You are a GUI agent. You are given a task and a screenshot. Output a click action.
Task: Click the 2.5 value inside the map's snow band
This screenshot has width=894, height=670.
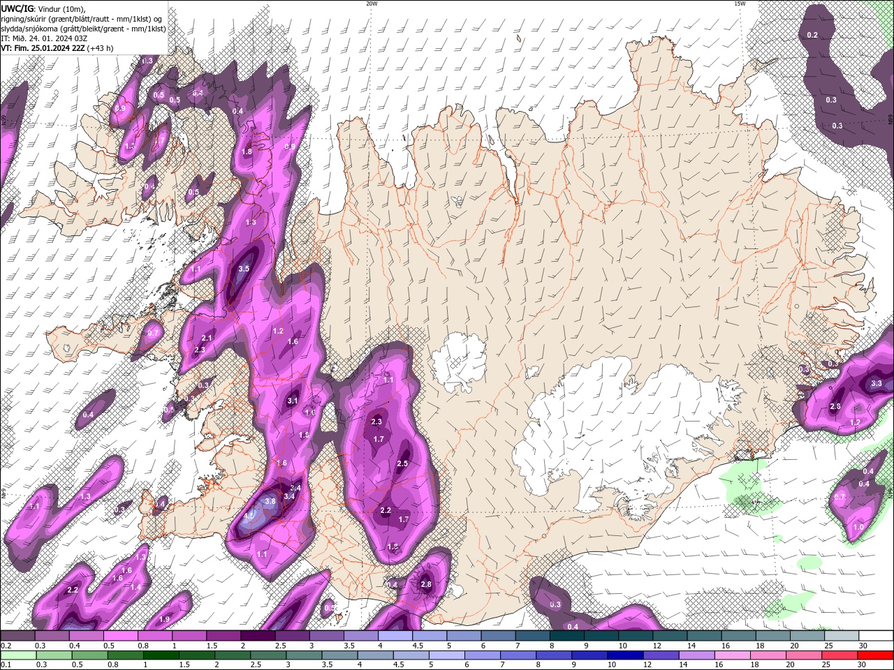(x=402, y=463)
